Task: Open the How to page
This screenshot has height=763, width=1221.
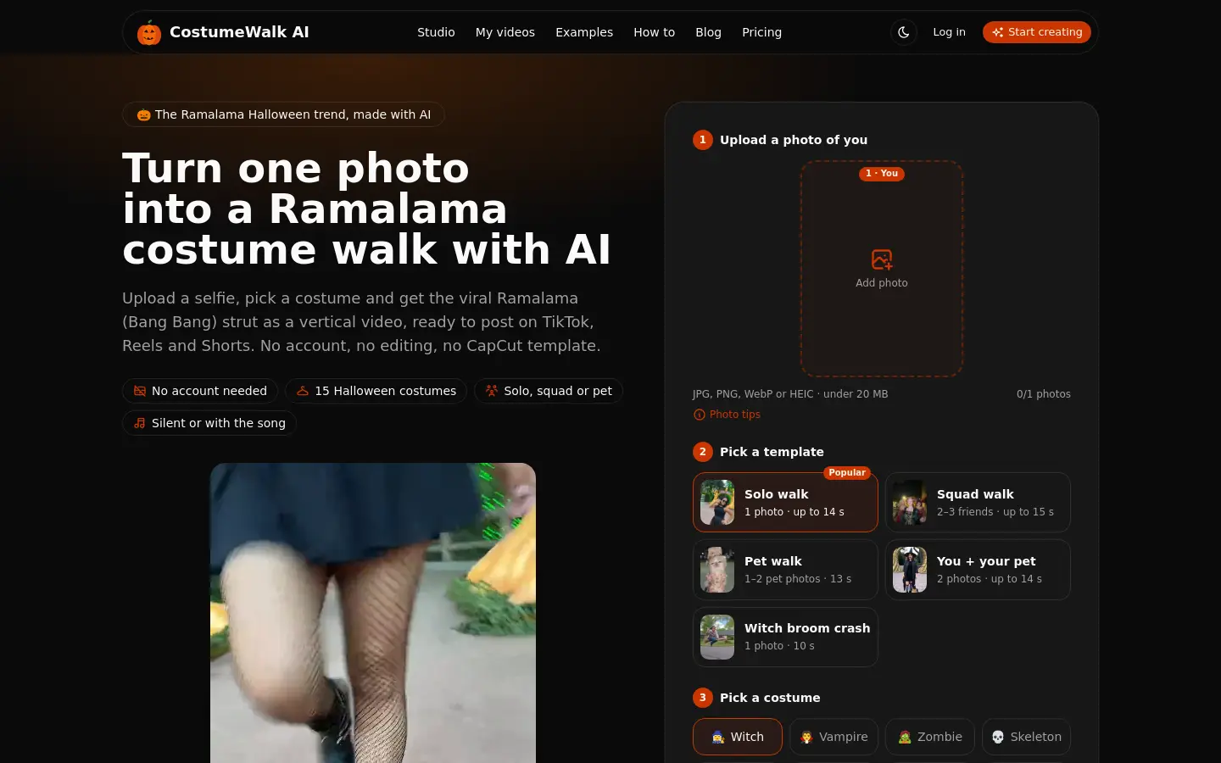Action: 654,32
